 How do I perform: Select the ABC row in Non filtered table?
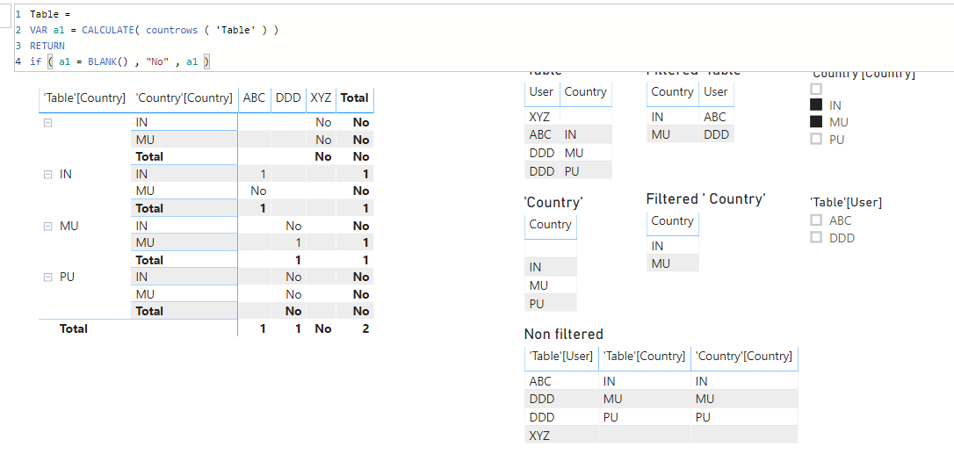tap(661, 381)
